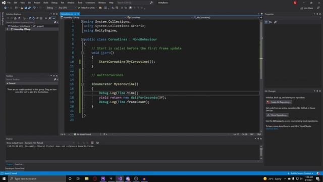The image size is (323, 182).
Task: Click the Send Feedback icon near Live Share
Action: coord(318,8)
